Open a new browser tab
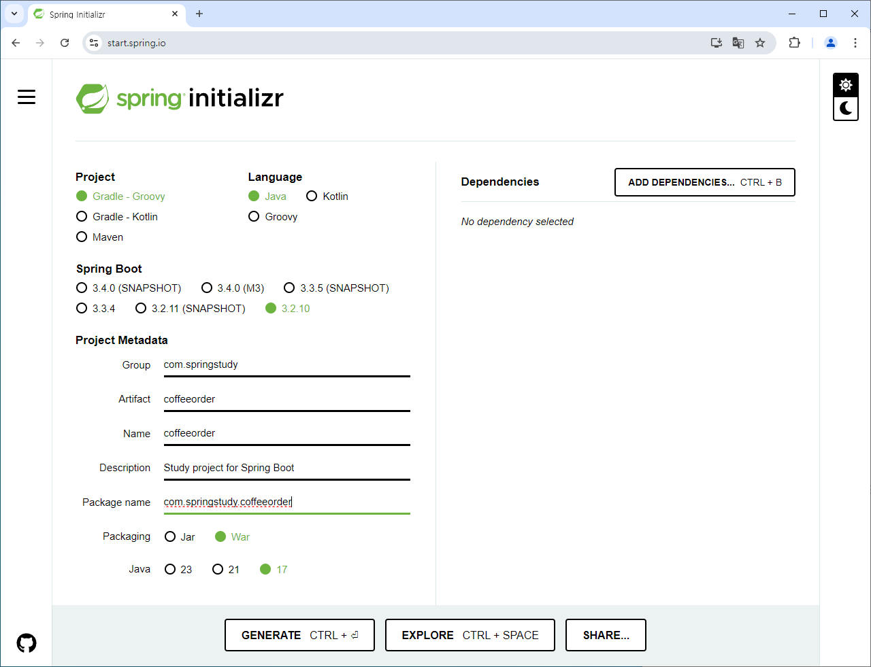The width and height of the screenshot is (871, 667). point(199,14)
